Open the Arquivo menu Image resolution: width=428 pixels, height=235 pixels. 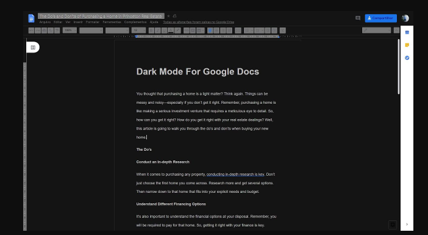pos(45,22)
